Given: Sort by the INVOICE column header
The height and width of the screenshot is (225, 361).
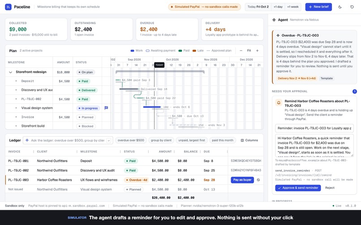Looking at the screenshot, I should tap(14, 151).
